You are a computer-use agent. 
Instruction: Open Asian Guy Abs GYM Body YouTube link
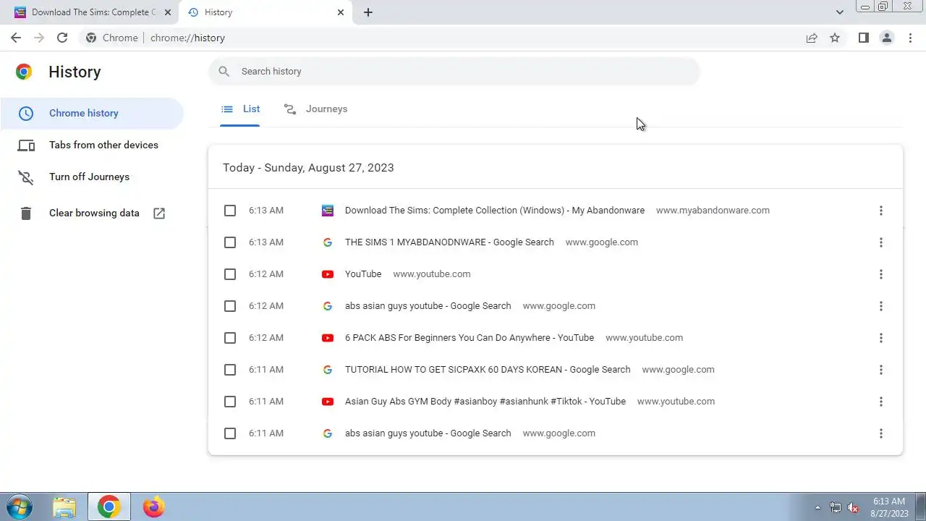(485, 402)
